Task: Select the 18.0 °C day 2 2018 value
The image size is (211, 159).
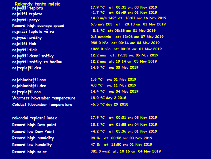Action: pyautogui.click(x=108, y=98)
